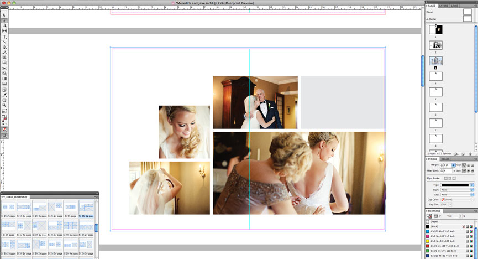The width and height of the screenshot is (478, 259).
Task: Select the Zoom magnifier tool
Action: [x=4, y=105]
